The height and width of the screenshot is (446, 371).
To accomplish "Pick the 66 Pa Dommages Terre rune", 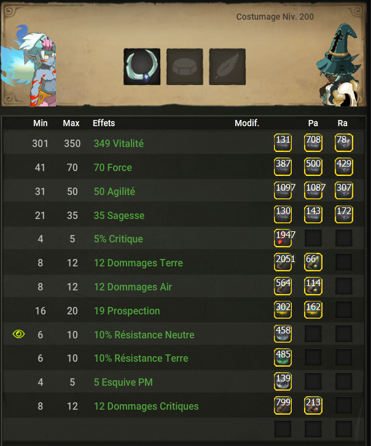I will click(313, 262).
